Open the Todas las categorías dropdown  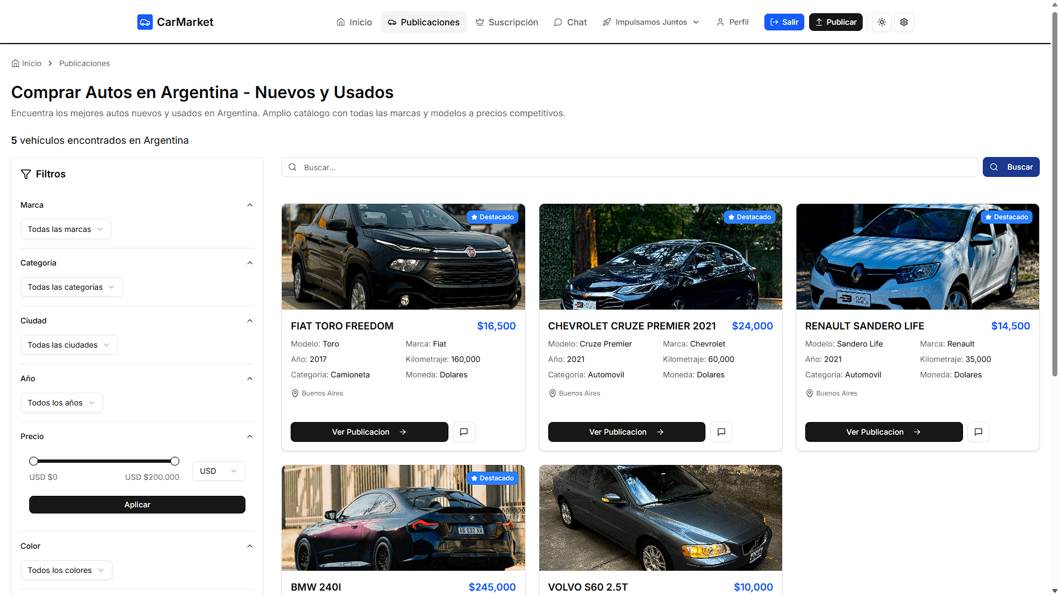tap(71, 287)
